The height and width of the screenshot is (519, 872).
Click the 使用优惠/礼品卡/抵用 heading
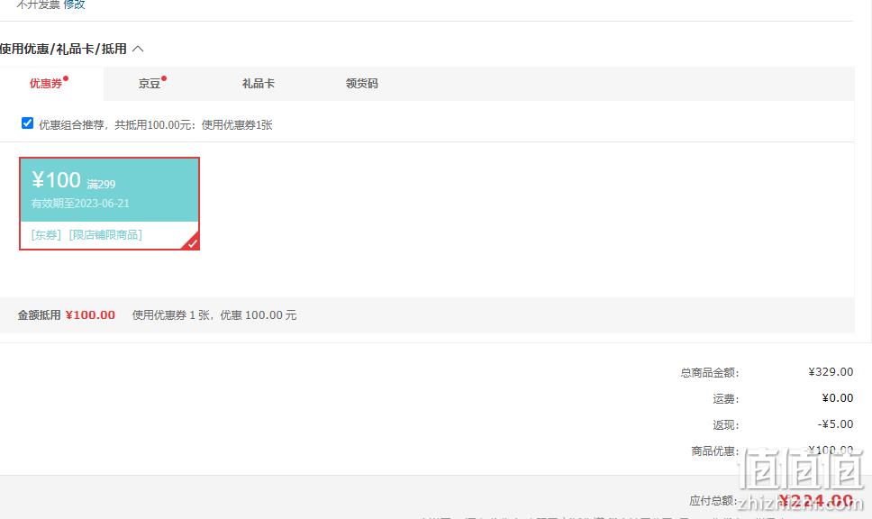tap(63, 49)
